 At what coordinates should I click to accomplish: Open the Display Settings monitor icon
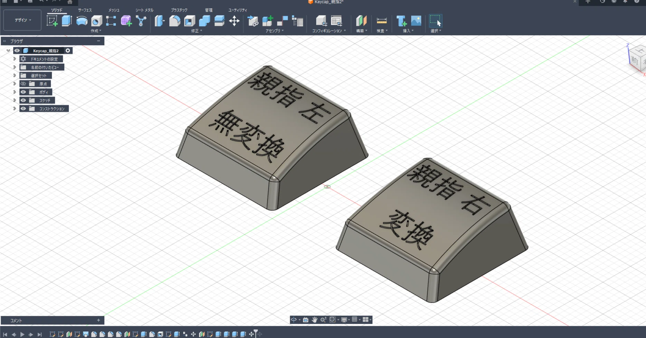[x=344, y=320]
